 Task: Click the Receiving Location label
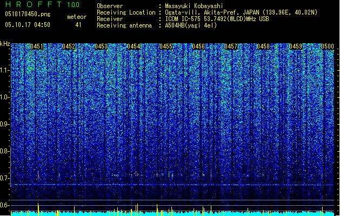click(126, 12)
